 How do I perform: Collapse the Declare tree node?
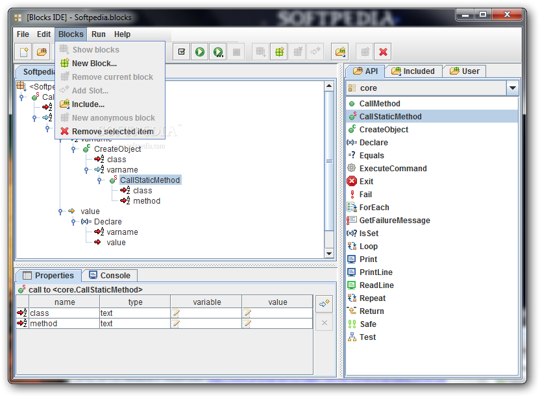tap(73, 222)
